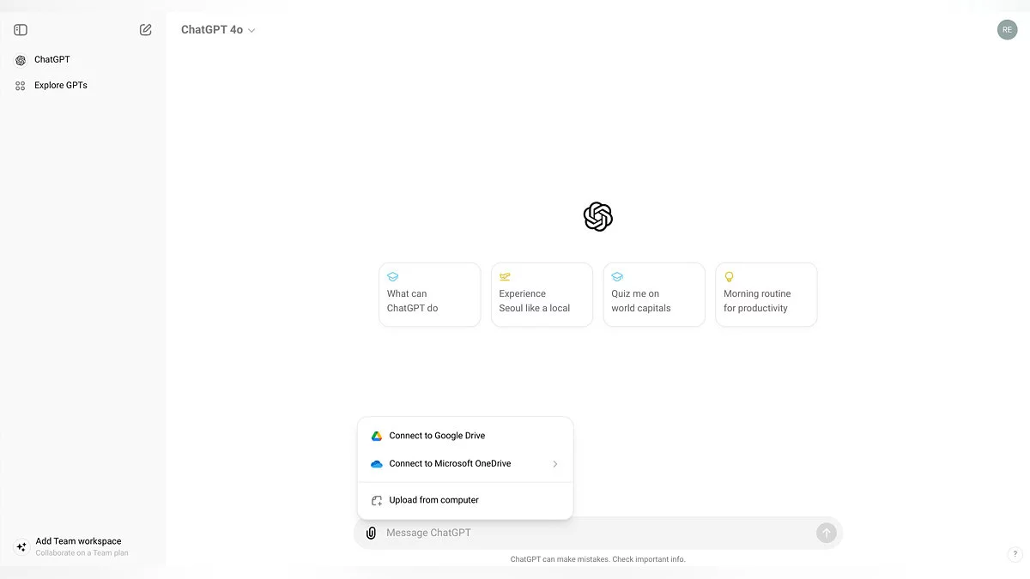1030x579 pixels.
Task: Click the Explore GPTs grid icon
Action: pyautogui.click(x=21, y=86)
